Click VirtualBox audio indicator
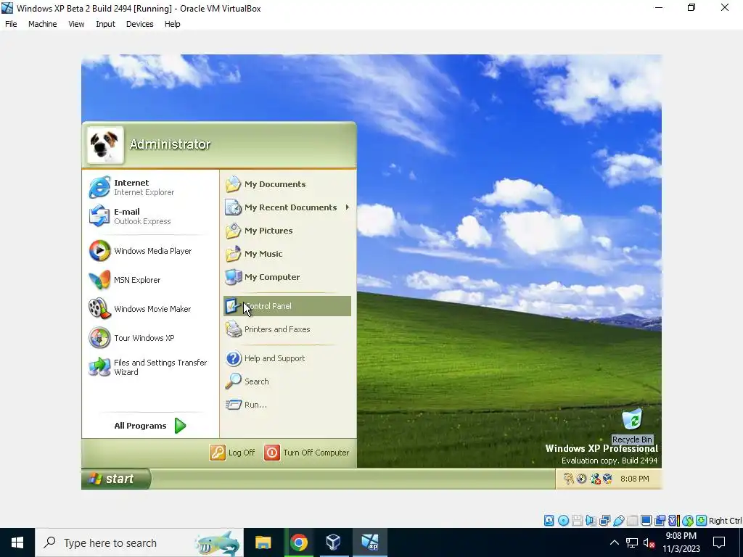The height and width of the screenshot is (557, 743). 591,521
